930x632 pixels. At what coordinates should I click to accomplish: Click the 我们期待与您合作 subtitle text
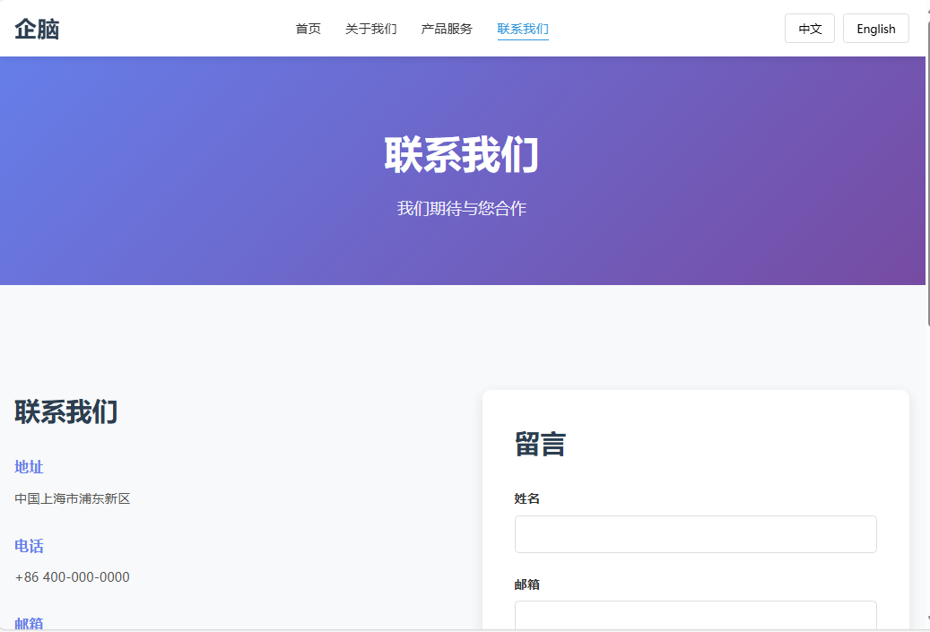(461, 209)
